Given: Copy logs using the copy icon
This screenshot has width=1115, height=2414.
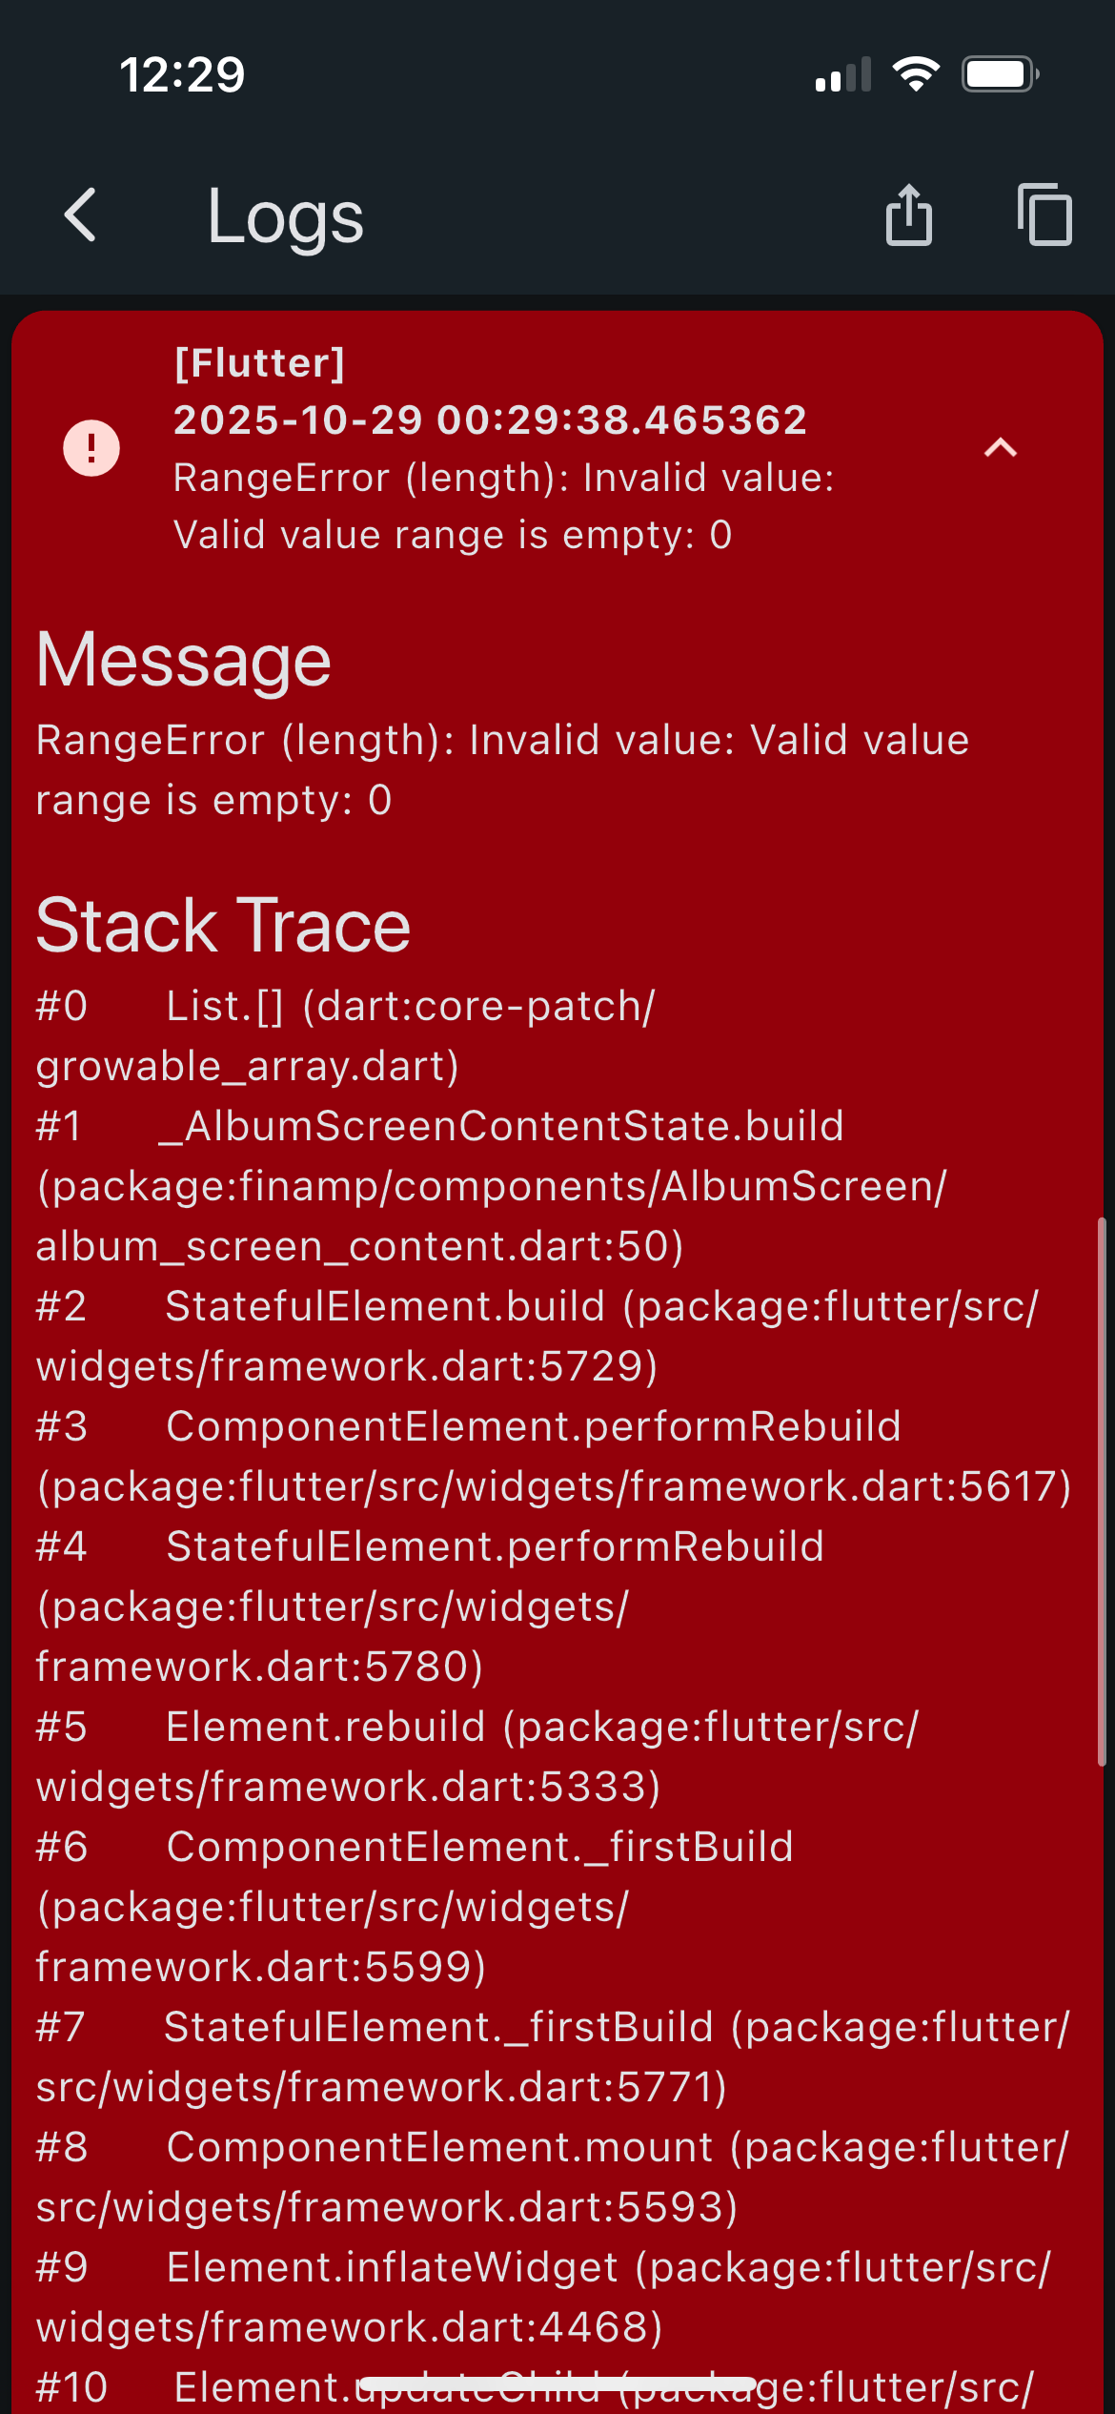Looking at the screenshot, I should (1044, 215).
